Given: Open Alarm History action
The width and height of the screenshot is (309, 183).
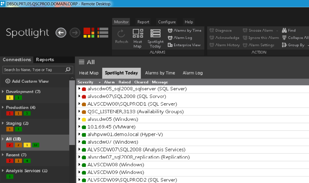Looking at the screenshot, I should pyautogui.click(x=225, y=45).
